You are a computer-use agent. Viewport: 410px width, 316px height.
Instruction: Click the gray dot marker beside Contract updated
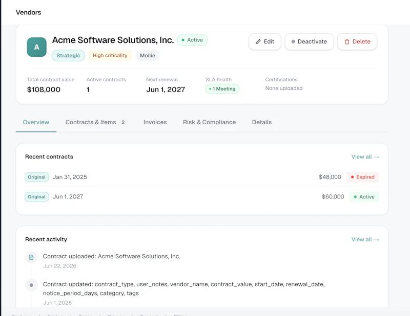click(31, 285)
